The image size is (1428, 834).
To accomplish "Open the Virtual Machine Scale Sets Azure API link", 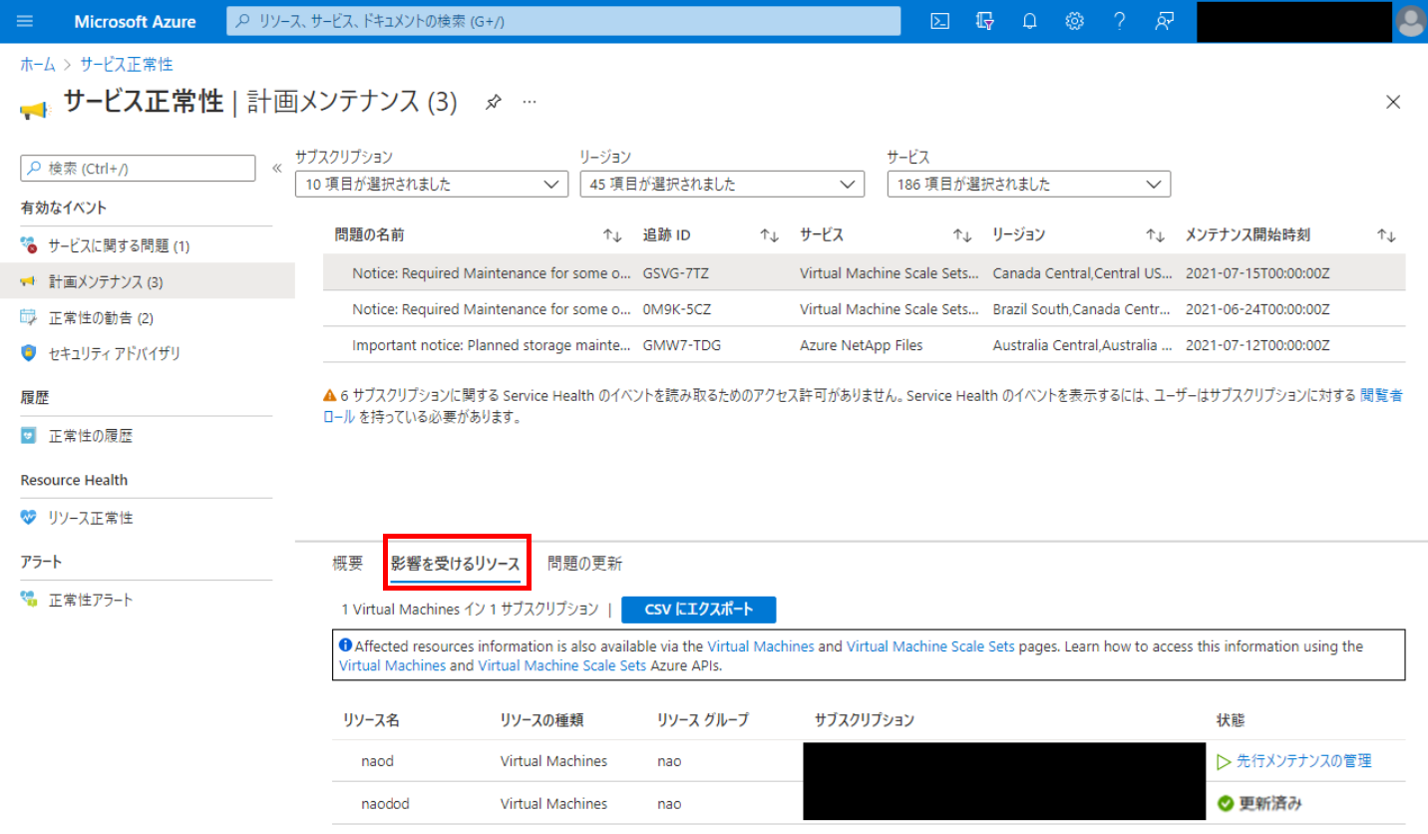I will pos(562,665).
